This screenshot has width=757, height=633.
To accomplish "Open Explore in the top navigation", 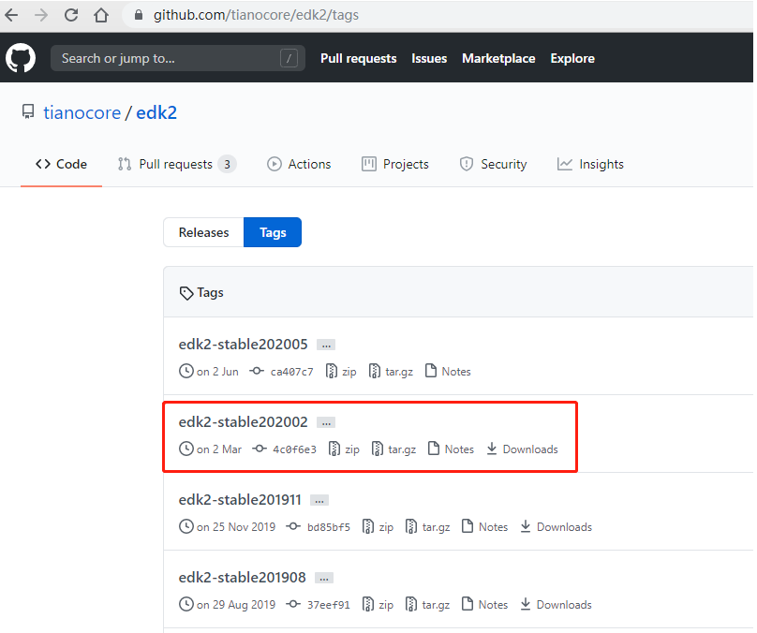I will coord(572,58).
